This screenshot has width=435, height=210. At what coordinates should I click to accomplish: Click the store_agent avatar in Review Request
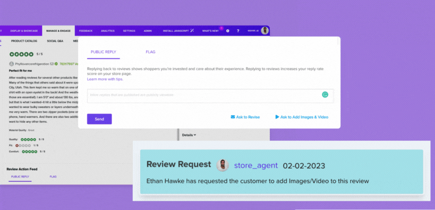pos(223,165)
